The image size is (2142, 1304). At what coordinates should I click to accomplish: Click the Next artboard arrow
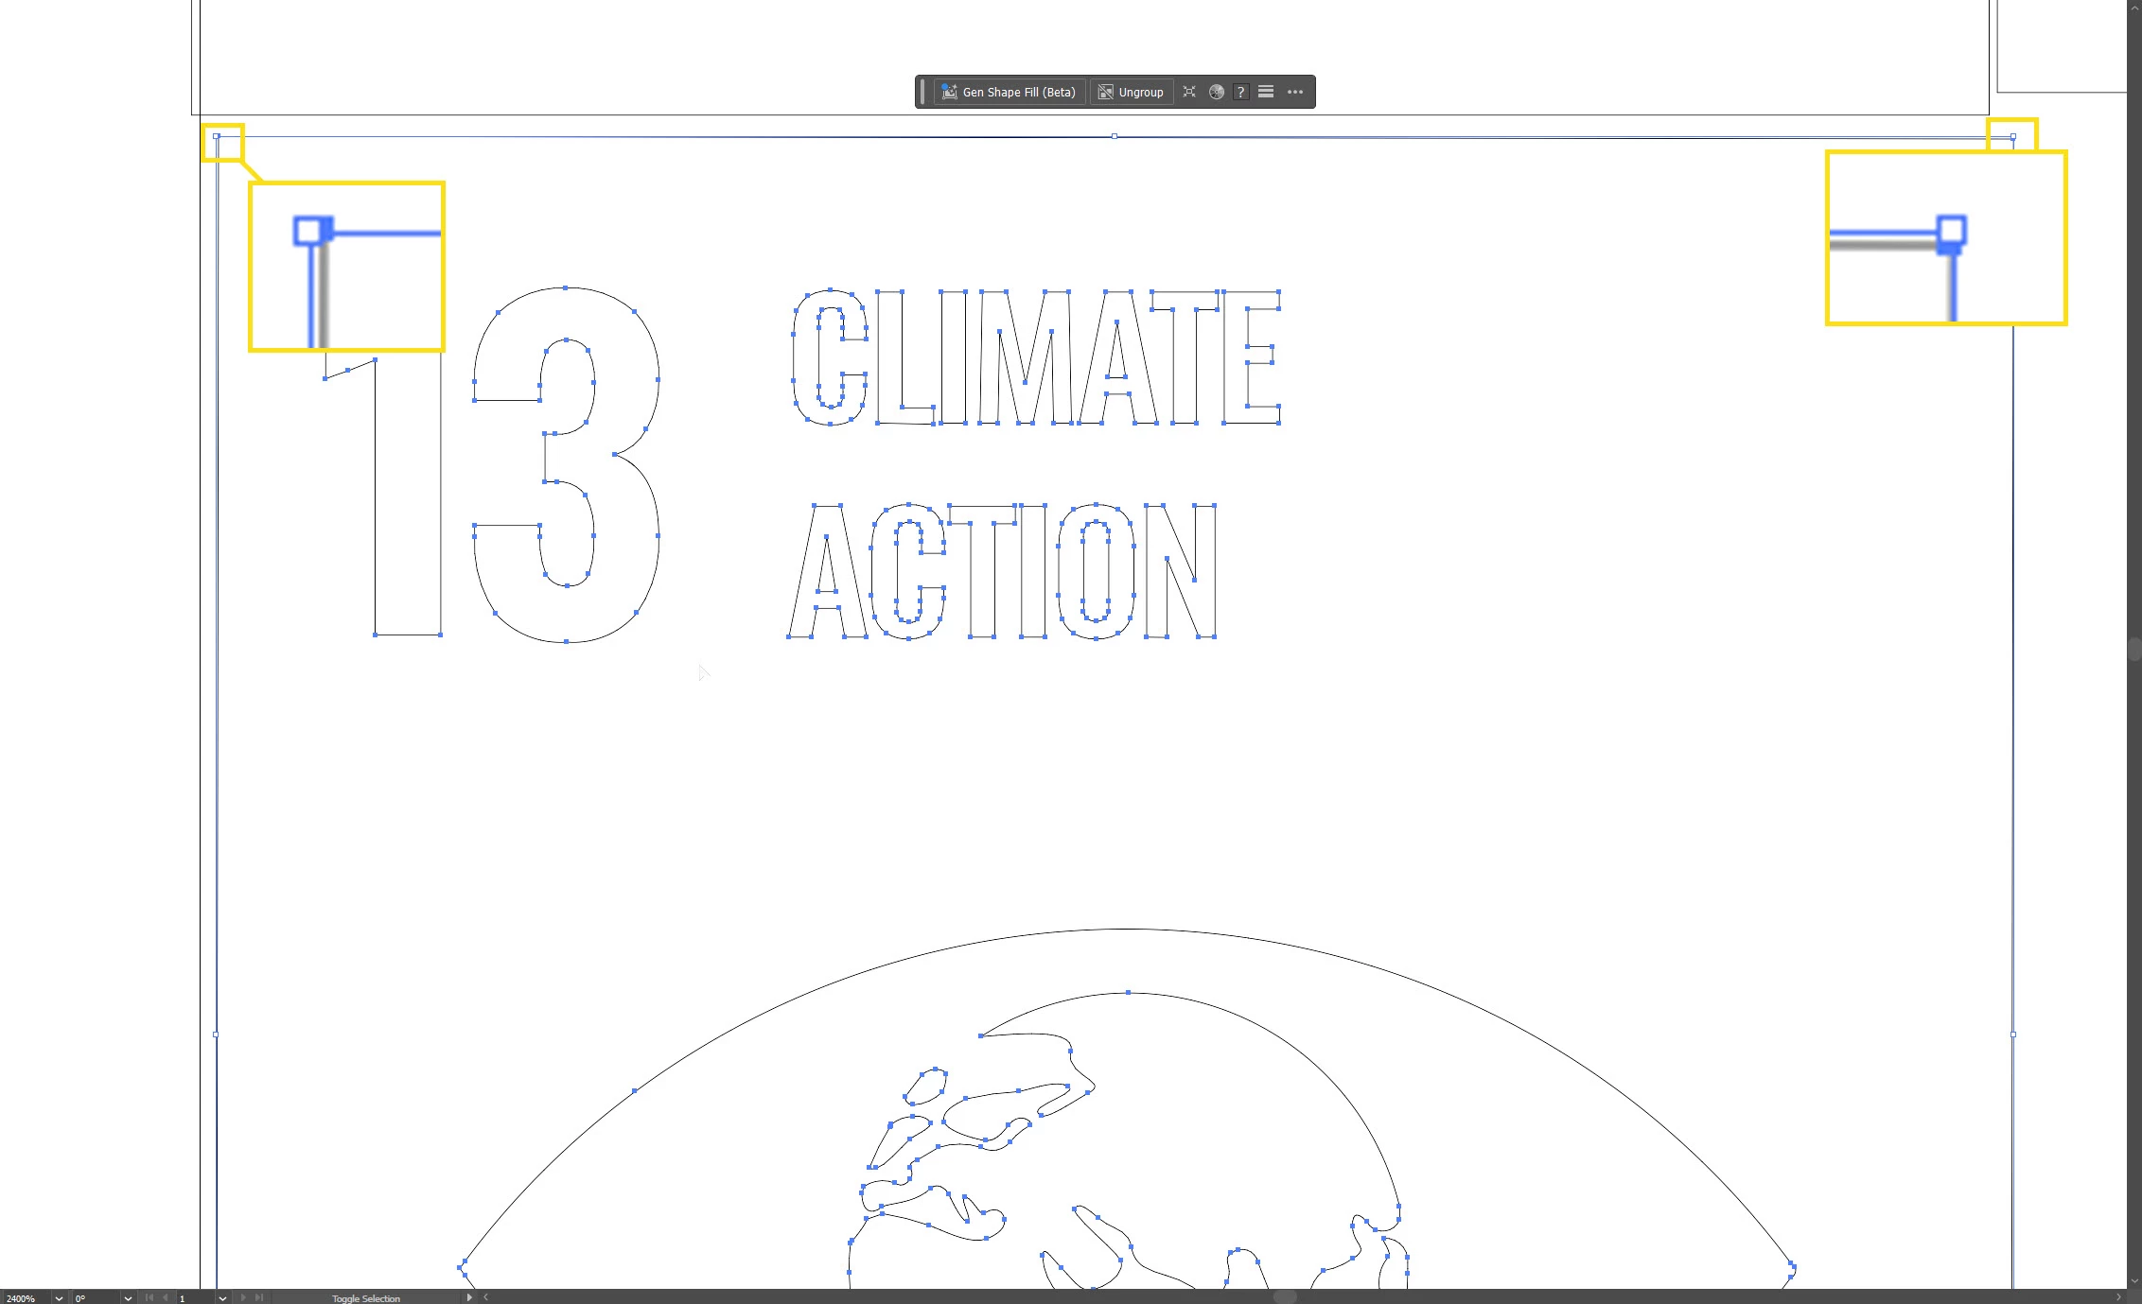[x=243, y=1297]
